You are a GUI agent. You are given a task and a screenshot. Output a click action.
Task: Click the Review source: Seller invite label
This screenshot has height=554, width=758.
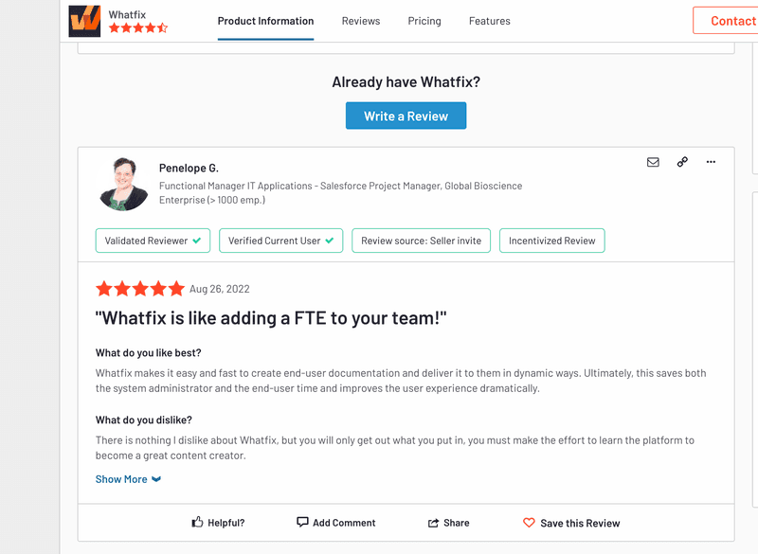421,241
